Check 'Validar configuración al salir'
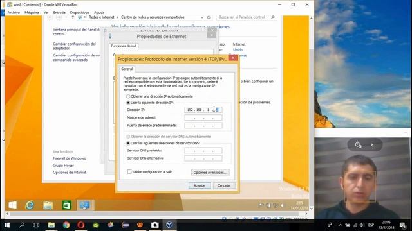 (129, 172)
